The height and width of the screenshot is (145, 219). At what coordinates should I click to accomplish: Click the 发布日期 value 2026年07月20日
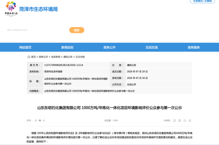[137, 78]
